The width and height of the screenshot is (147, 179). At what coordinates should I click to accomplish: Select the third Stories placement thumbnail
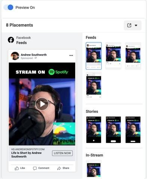tap(133, 130)
